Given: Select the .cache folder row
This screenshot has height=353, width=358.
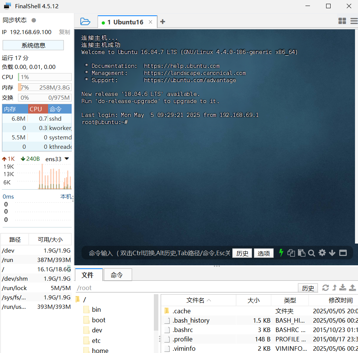Looking at the screenshot, I should 260,311.
